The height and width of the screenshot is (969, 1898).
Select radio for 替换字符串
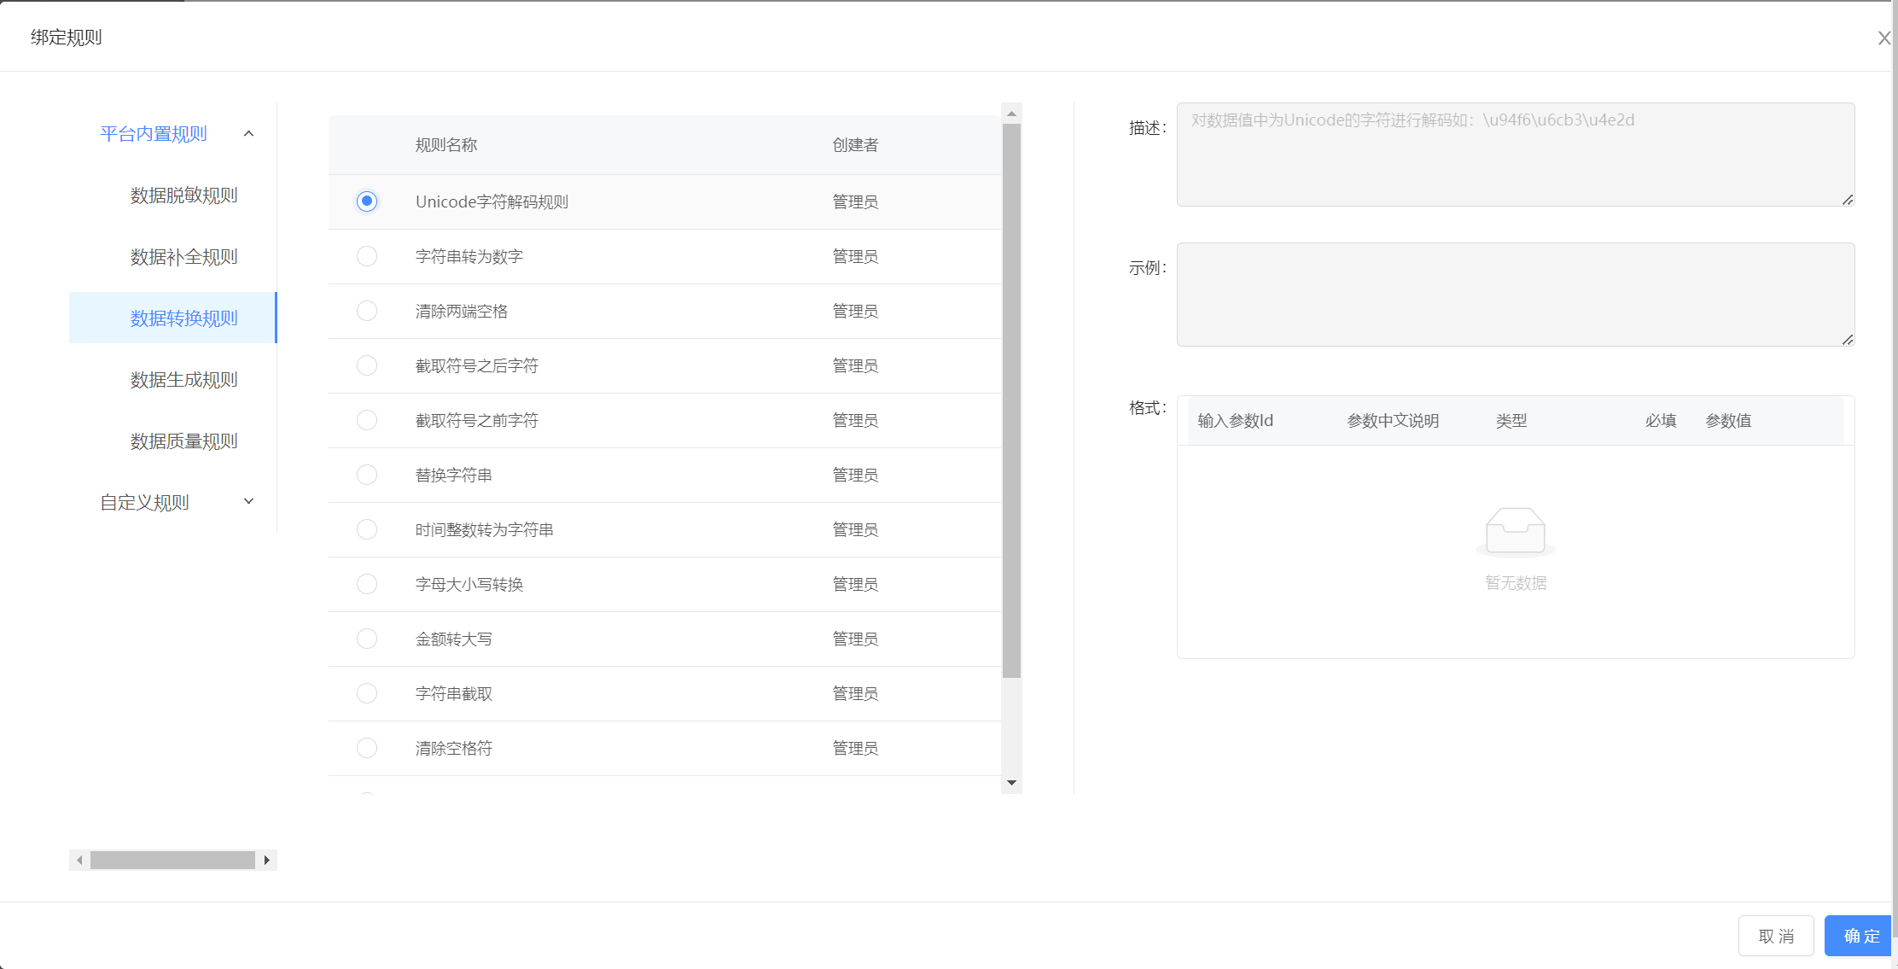coord(367,475)
